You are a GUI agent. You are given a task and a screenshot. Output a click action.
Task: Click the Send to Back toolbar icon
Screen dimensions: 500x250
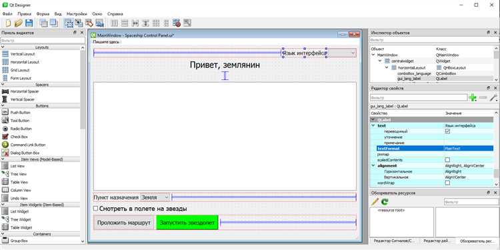[x=43, y=23]
